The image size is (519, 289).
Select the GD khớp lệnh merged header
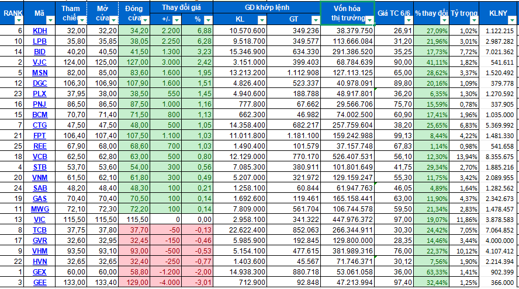[267, 7]
